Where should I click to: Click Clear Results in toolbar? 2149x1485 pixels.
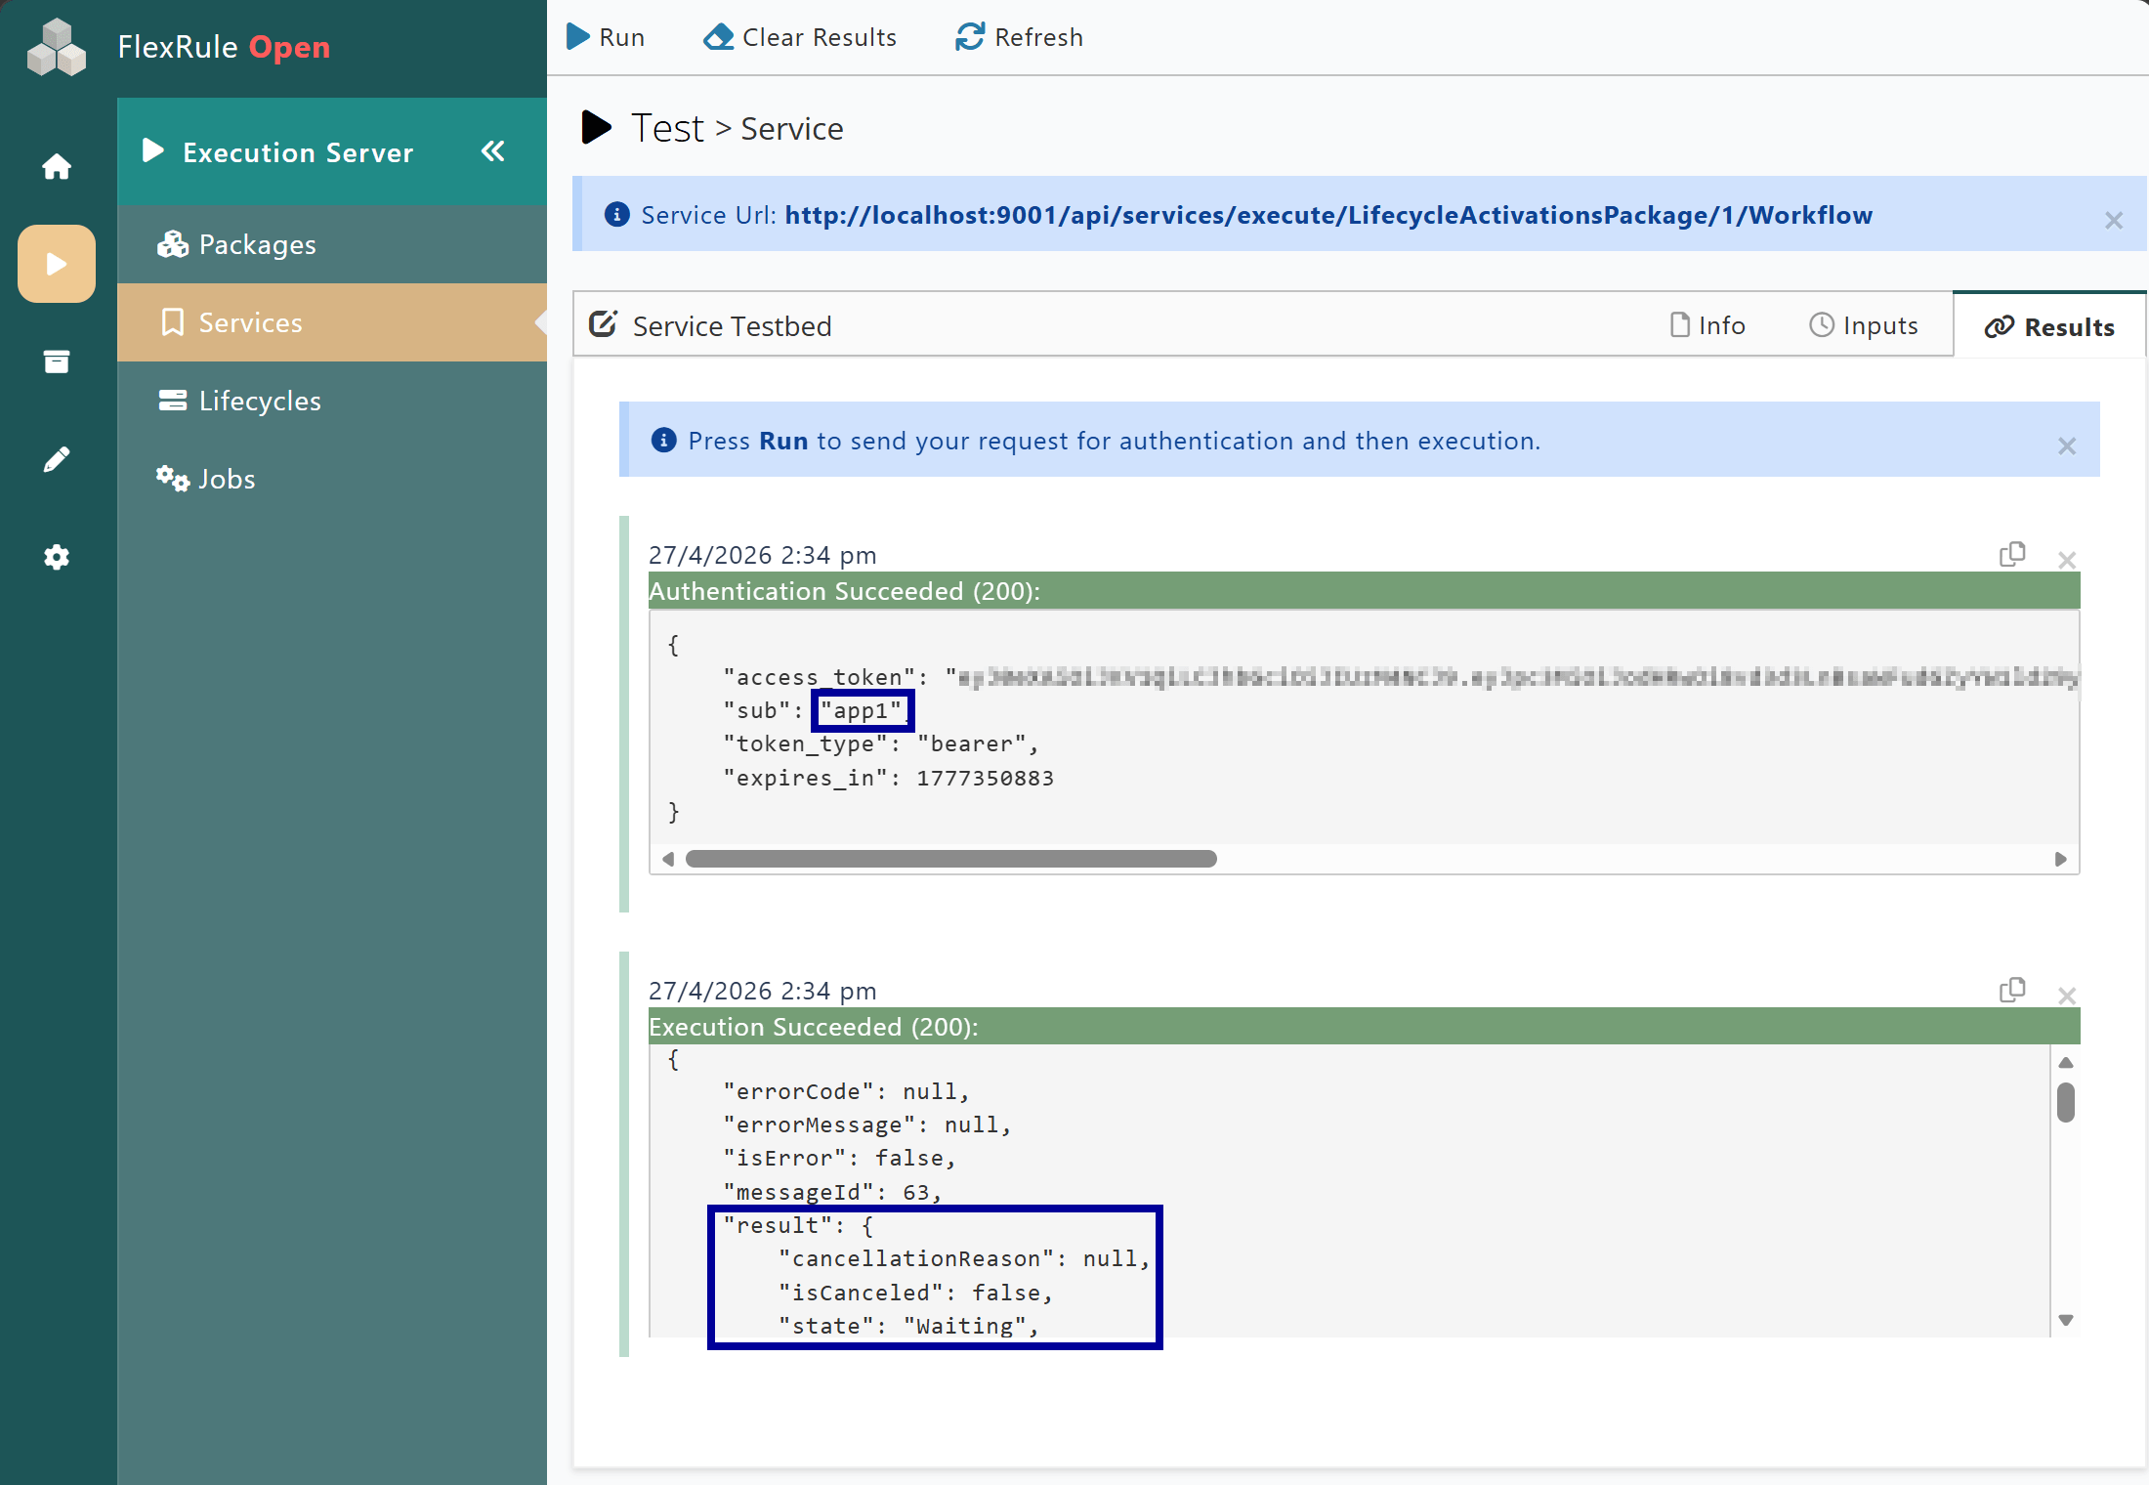[x=800, y=37]
